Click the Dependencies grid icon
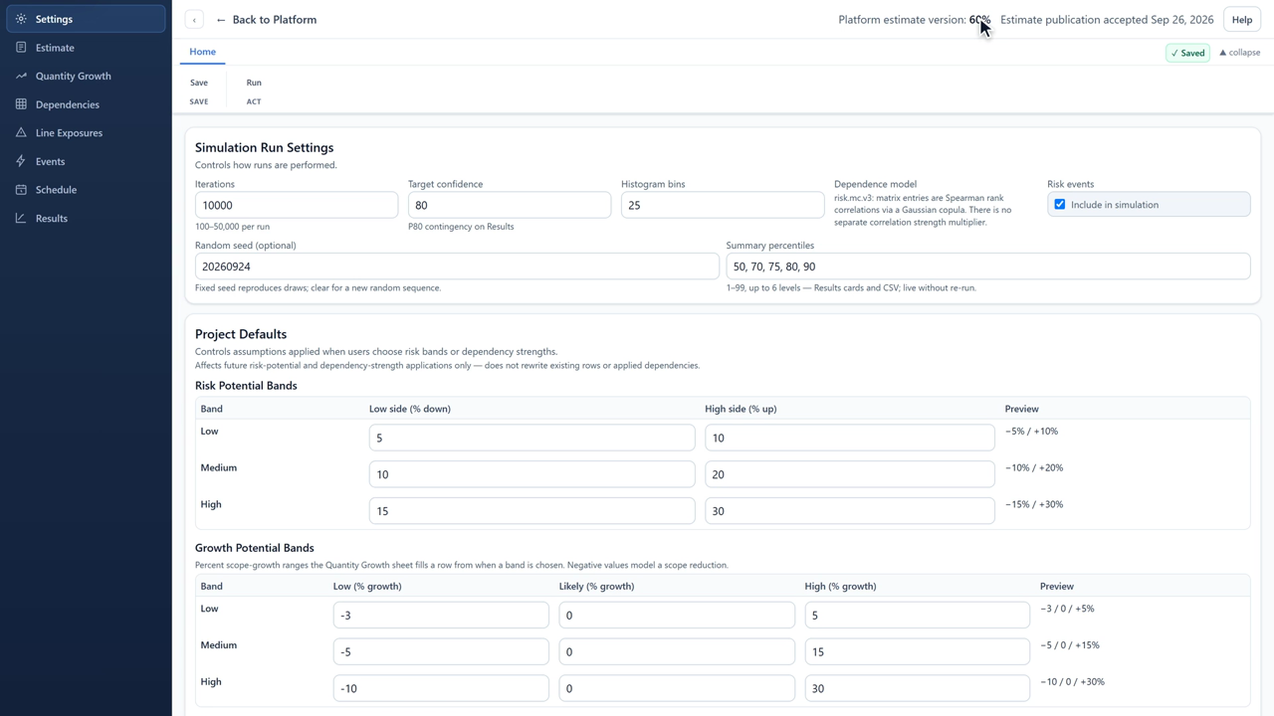This screenshot has width=1274, height=716. tap(21, 104)
